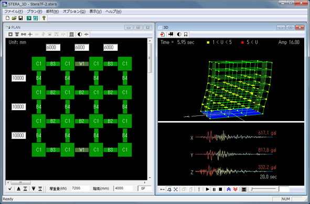Click the export icon in 3D toolbar
Viewport: 310px width, 204px height.
162,35
